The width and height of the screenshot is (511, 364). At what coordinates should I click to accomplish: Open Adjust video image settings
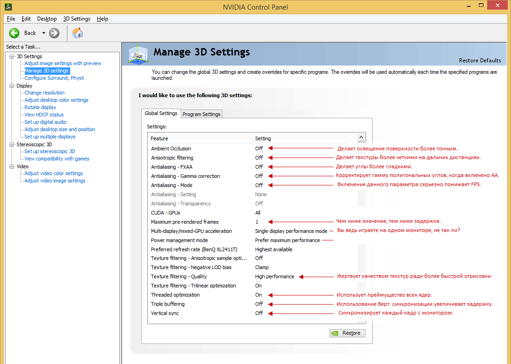pyautogui.click(x=55, y=181)
